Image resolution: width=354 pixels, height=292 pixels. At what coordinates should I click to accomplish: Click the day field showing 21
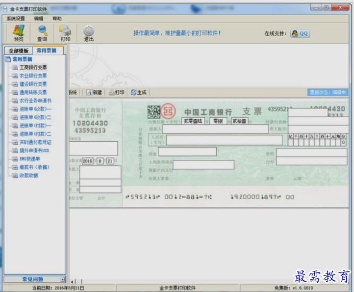(110, 161)
